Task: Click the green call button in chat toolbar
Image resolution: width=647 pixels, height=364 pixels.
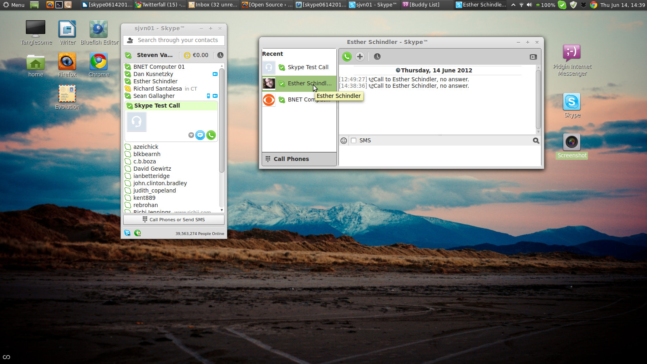Action: coord(347,57)
